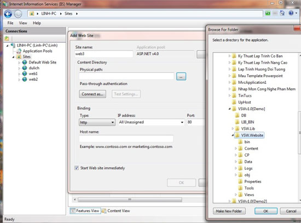Viewport: 301px width, 223px height.
Task: Select the obj folder in tree
Action: [247, 175]
